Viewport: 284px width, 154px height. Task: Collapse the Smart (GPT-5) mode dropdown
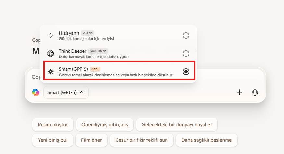[66, 92]
